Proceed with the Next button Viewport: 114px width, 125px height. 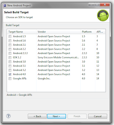pos(56,116)
